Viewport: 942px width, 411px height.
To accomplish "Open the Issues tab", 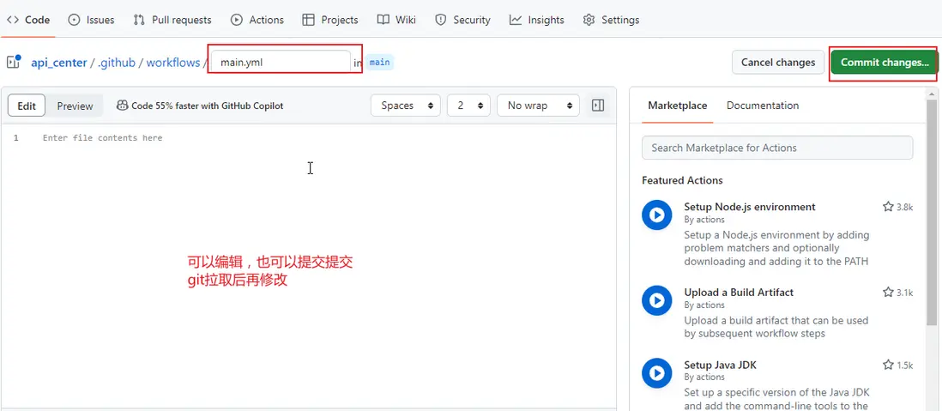I will 91,20.
